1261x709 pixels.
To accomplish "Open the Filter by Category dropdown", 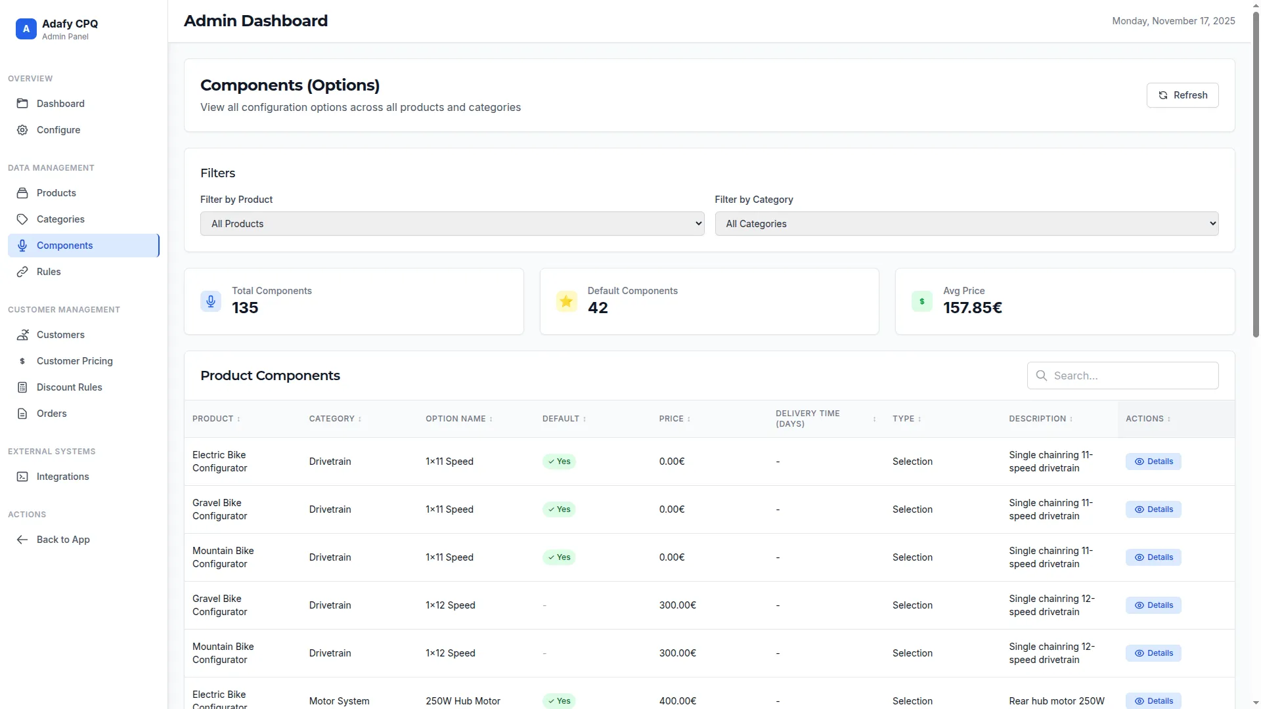I will tap(966, 224).
